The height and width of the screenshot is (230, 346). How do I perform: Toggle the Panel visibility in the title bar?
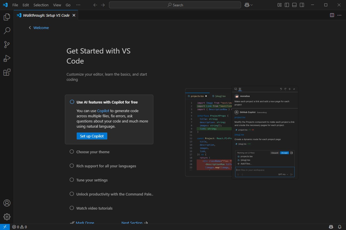[294, 5]
